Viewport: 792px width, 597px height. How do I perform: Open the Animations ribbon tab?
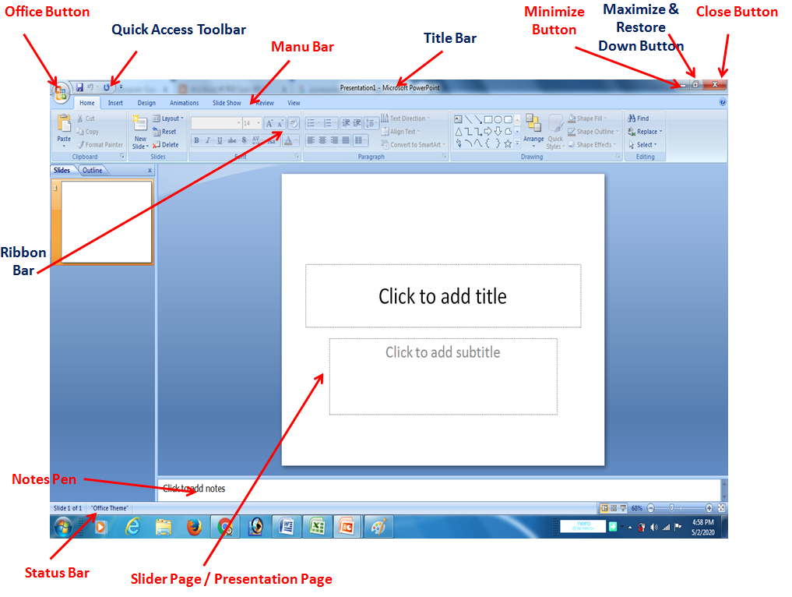click(184, 103)
